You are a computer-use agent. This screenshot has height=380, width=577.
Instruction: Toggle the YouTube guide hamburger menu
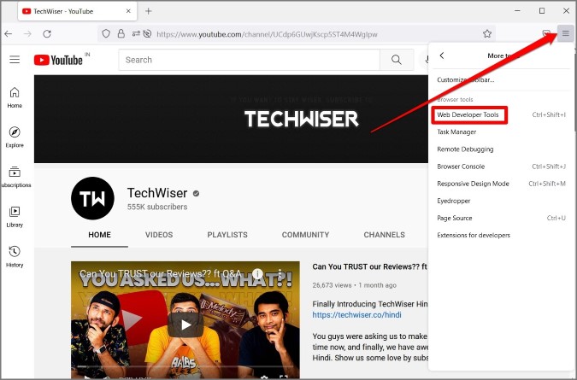[x=15, y=60]
